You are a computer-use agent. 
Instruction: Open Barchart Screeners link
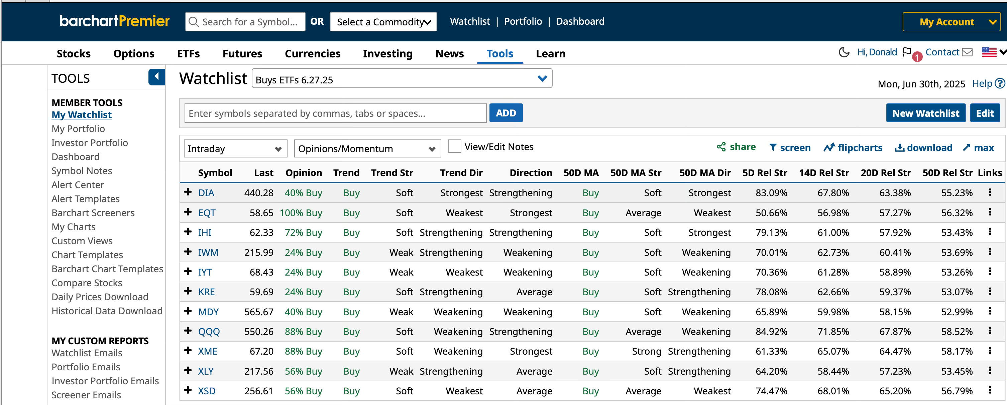[93, 213]
